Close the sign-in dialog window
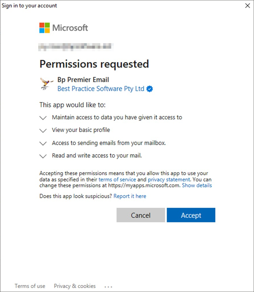The height and width of the screenshot is (292, 254). (x=247, y=5)
